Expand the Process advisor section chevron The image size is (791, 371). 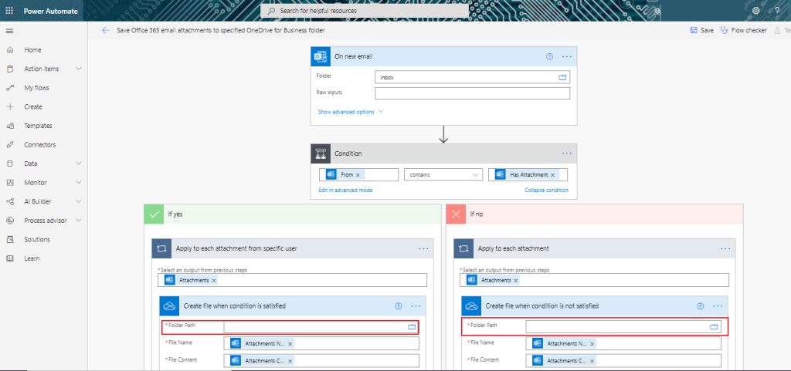79,221
